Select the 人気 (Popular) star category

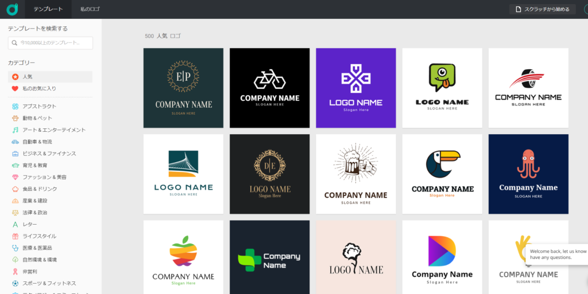pos(28,77)
